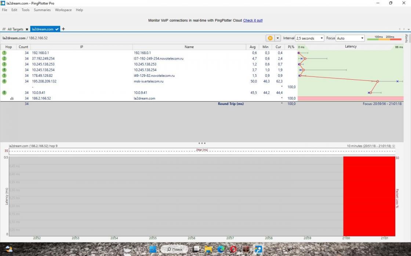Open the Alerts side panel

click(x=406, y=38)
